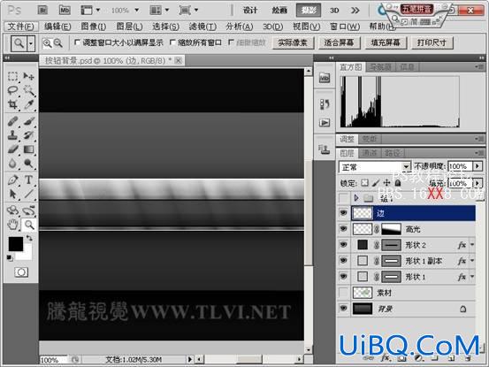Select the Healing Brush tool
The height and width of the screenshot is (367, 489).
point(12,121)
